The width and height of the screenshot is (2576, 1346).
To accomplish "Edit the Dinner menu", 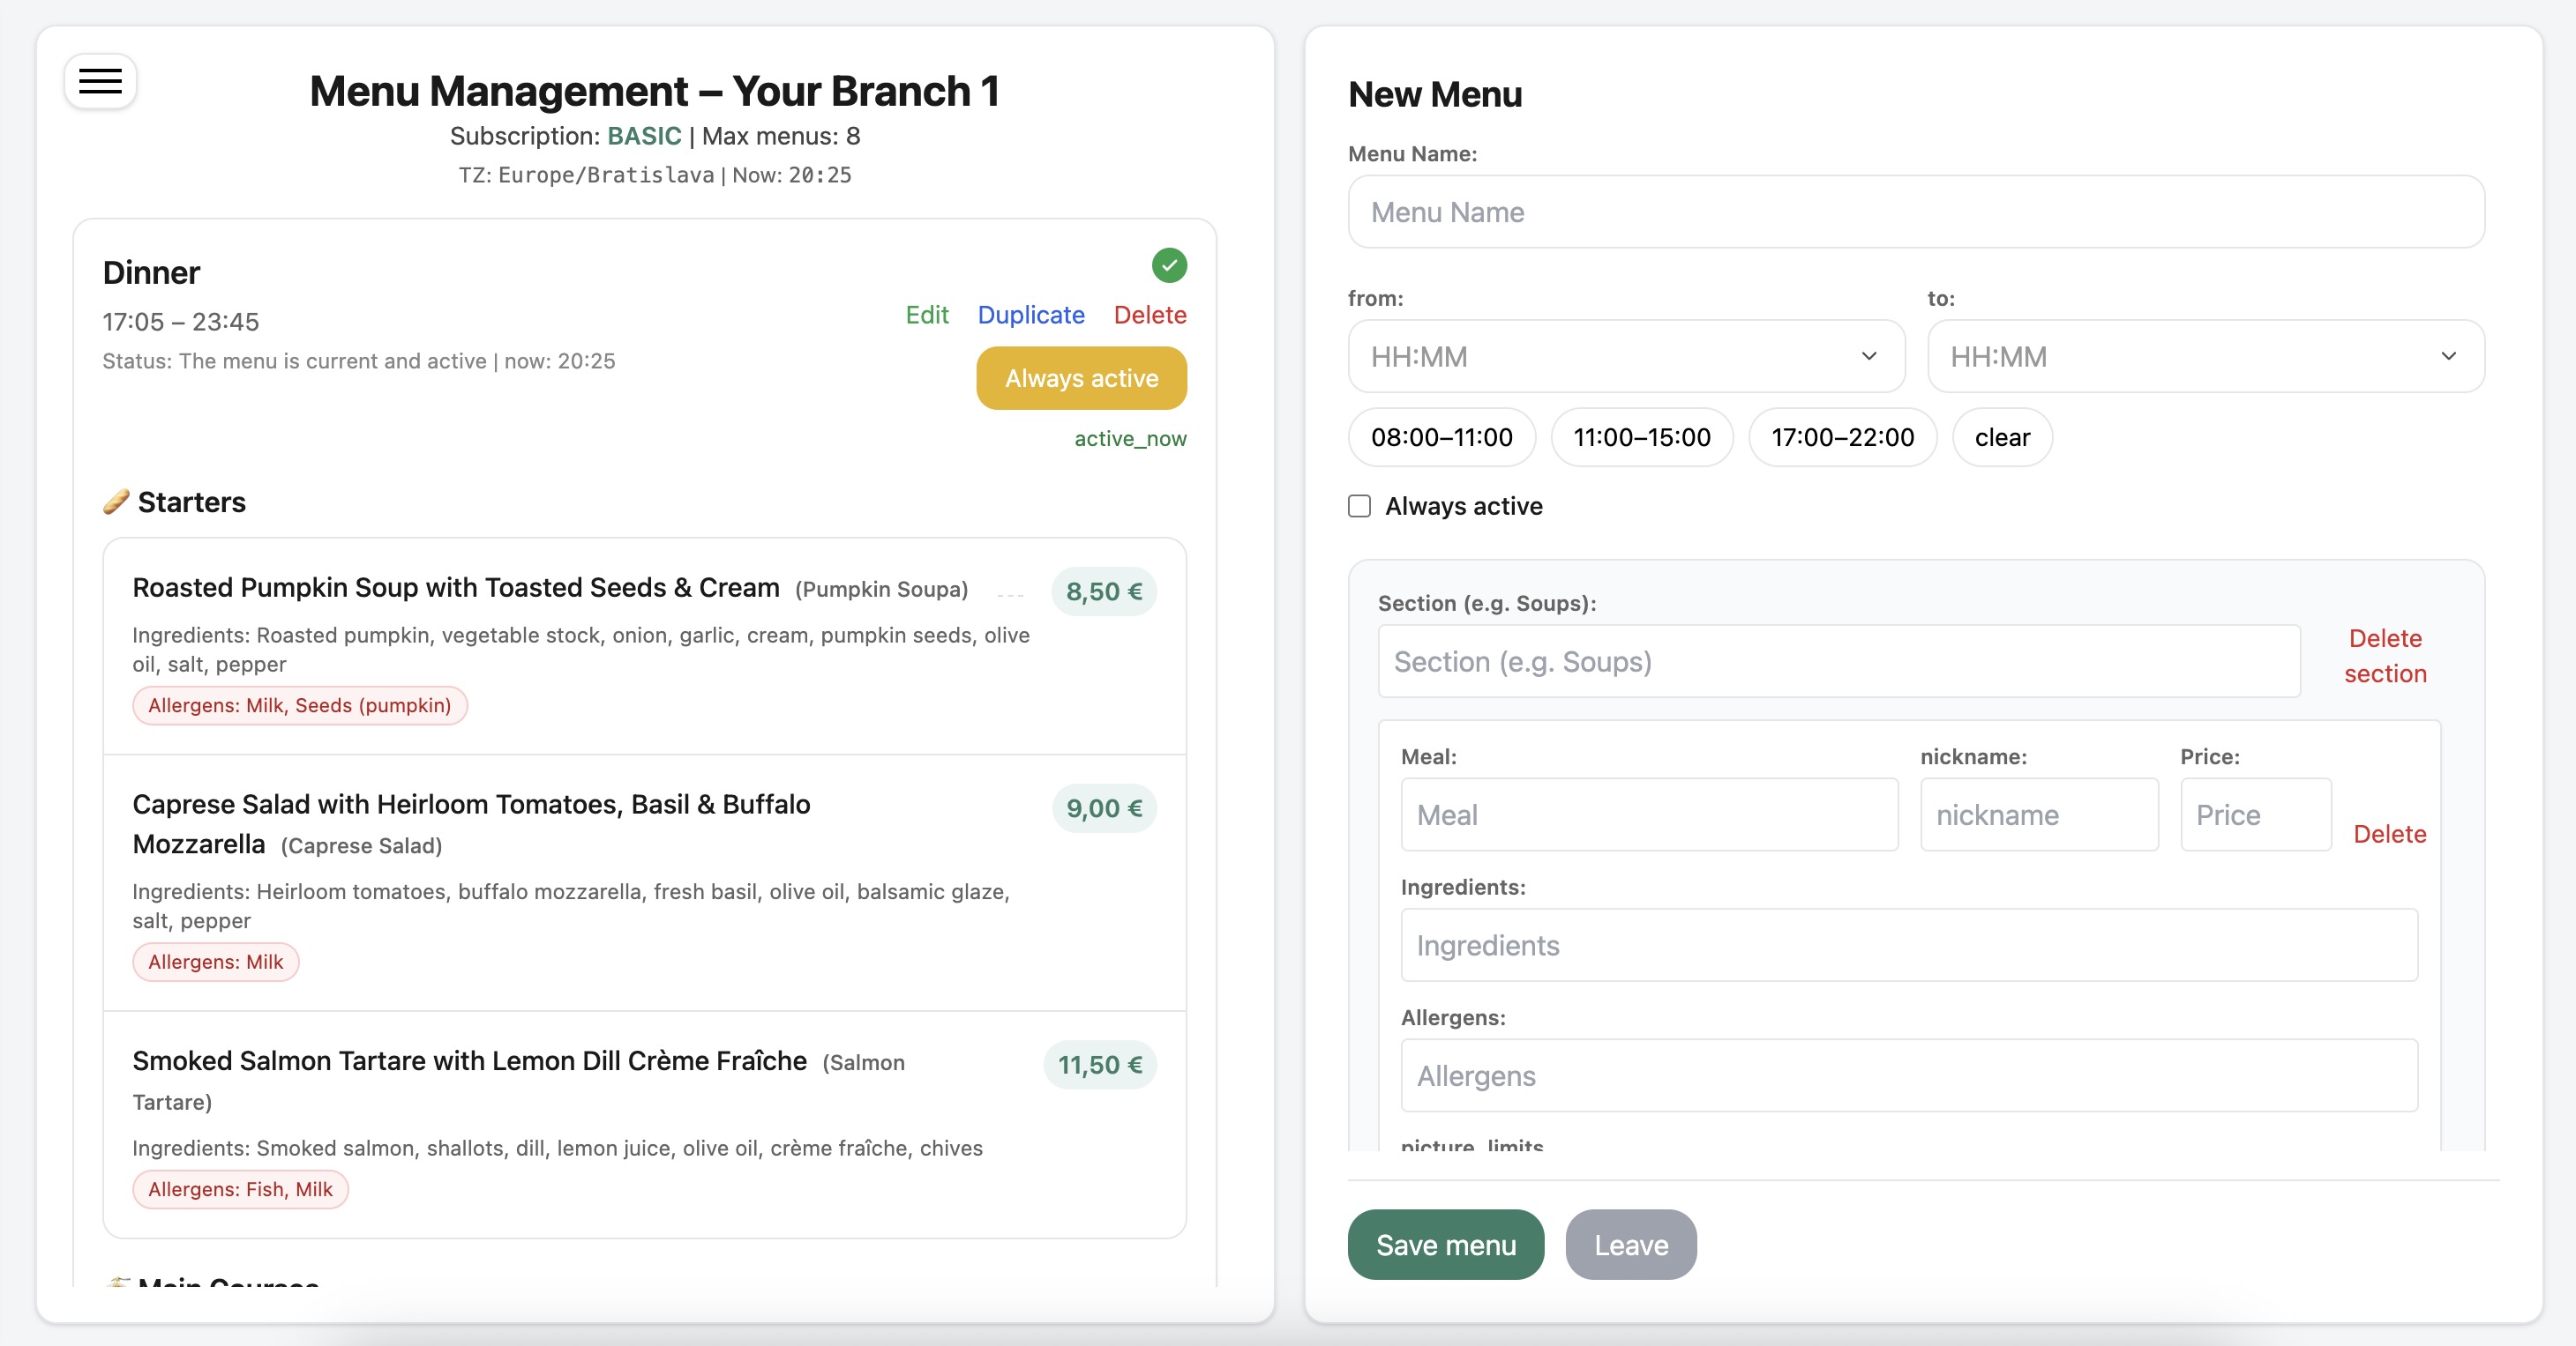I will coord(926,315).
